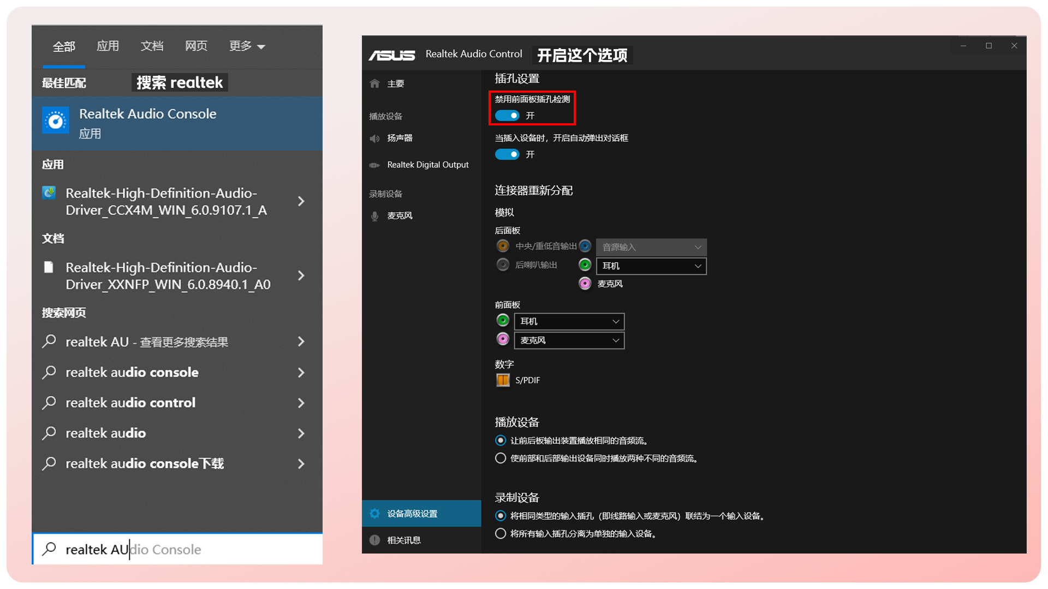Open the front panel 耳机 dropdown
1048x589 pixels.
click(569, 321)
